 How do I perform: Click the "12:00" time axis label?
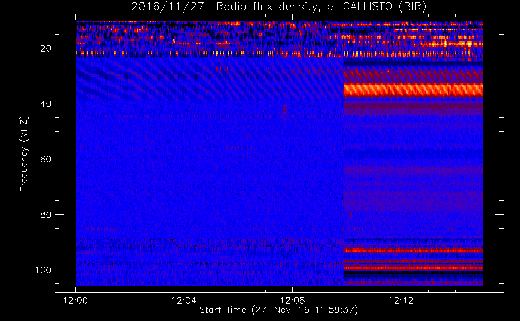pyautogui.click(x=76, y=301)
